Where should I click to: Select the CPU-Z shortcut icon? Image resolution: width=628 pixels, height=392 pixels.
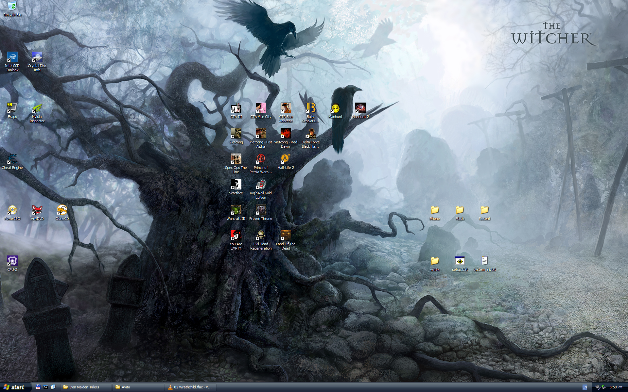pos(12,261)
